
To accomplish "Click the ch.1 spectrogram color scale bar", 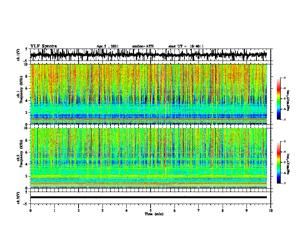I will coord(278,99).
